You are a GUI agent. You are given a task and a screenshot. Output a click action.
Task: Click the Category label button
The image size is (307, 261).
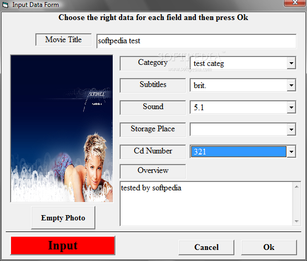click(153, 63)
